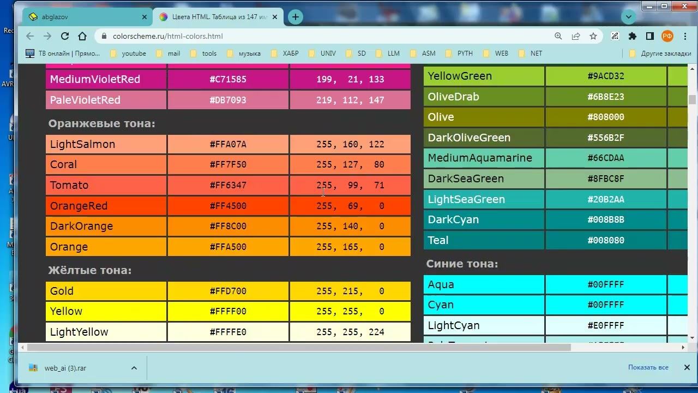
Task: Open the mail bookmarks folder
Action: [168, 53]
